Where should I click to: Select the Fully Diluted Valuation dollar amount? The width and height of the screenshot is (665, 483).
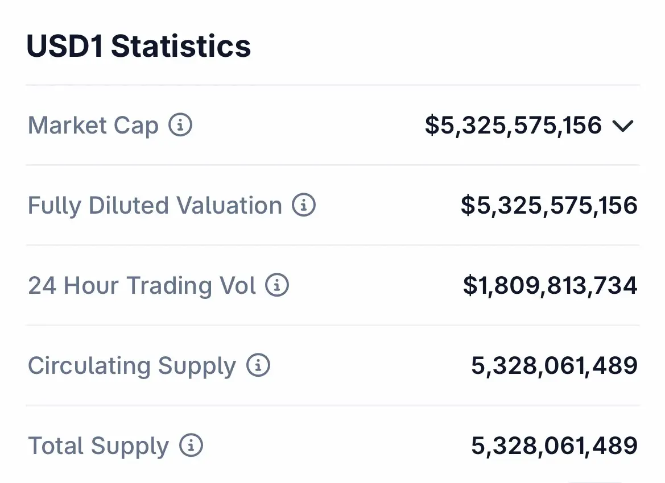pyautogui.click(x=549, y=205)
